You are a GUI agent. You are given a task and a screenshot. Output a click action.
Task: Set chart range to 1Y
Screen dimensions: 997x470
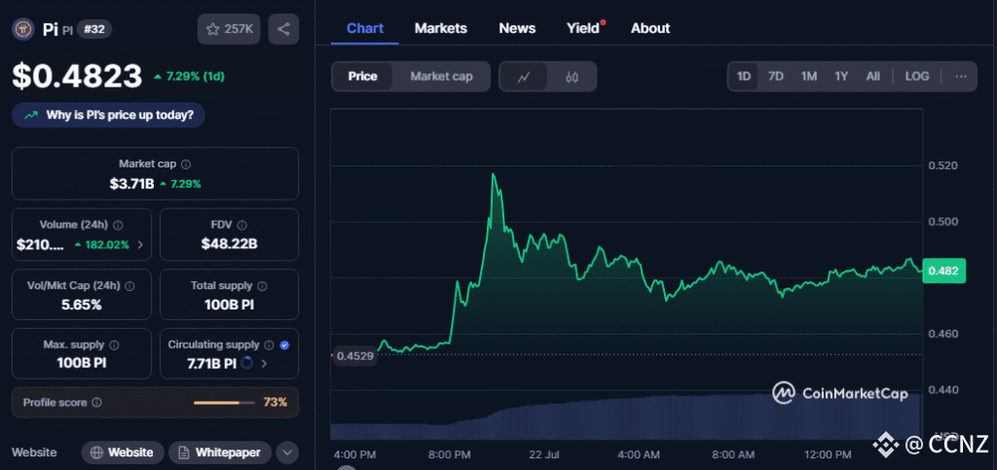tap(841, 76)
